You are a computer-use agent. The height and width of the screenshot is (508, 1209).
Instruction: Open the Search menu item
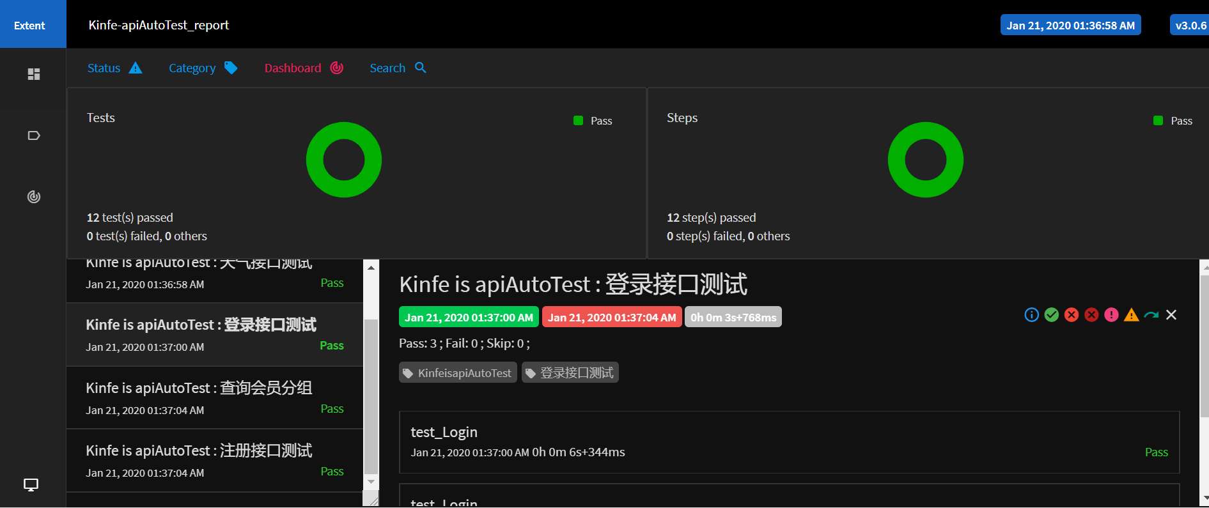(398, 68)
